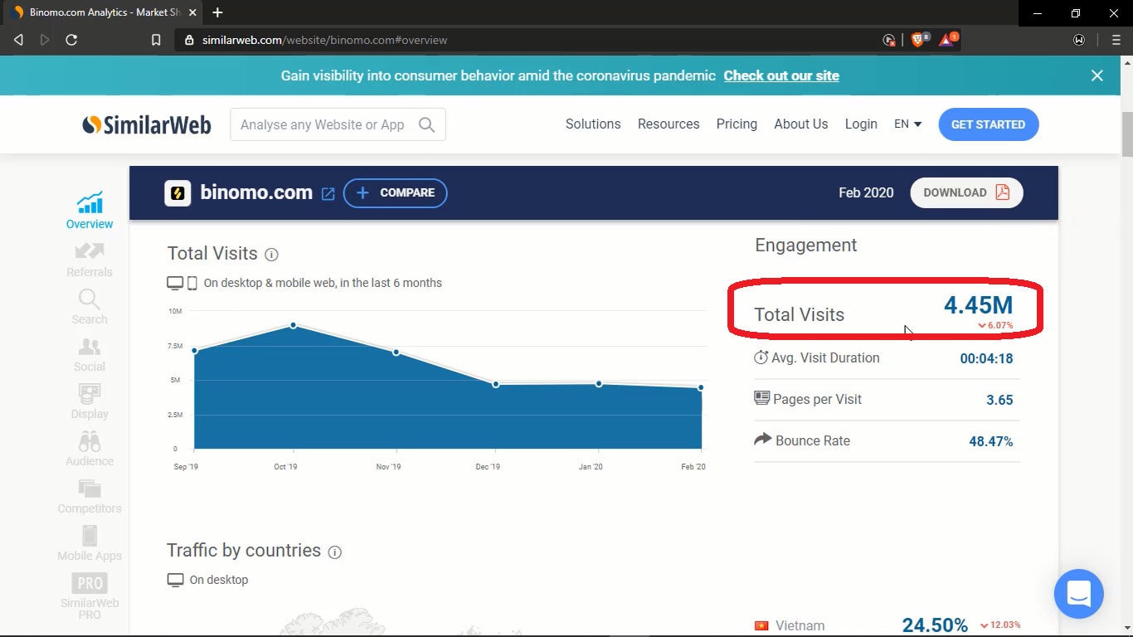This screenshot has width=1133, height=637.
Task: Click the browser address bar URL
Action: [325, 40]
